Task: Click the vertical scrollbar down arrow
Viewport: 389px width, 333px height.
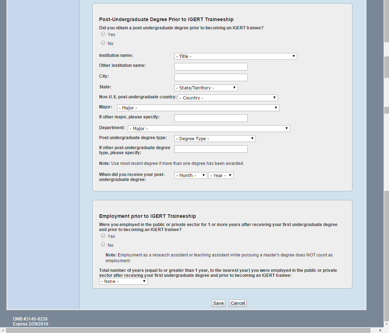Action: [x=386, y=324]
